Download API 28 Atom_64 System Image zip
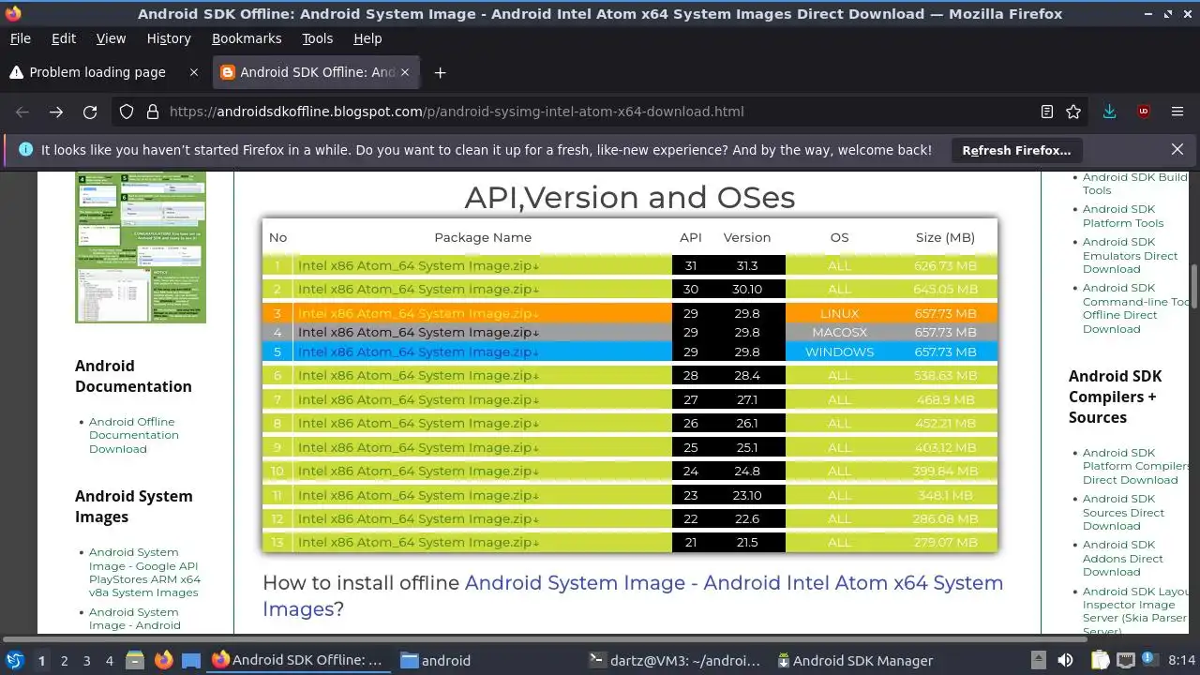Viewport: 1200px width, 675px height. coord(418,375)
